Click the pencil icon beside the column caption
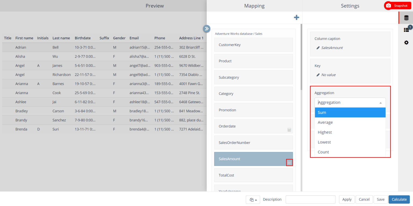 point(318,48)
